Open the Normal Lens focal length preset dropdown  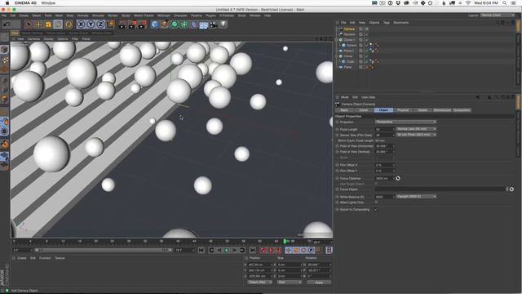416,129
